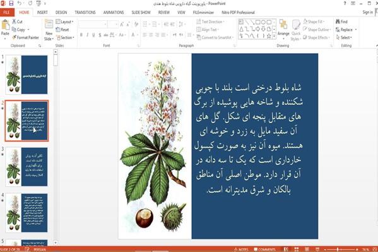Toggle Underline formatting
Screen dimensions: 378x252
click(93, 35)
